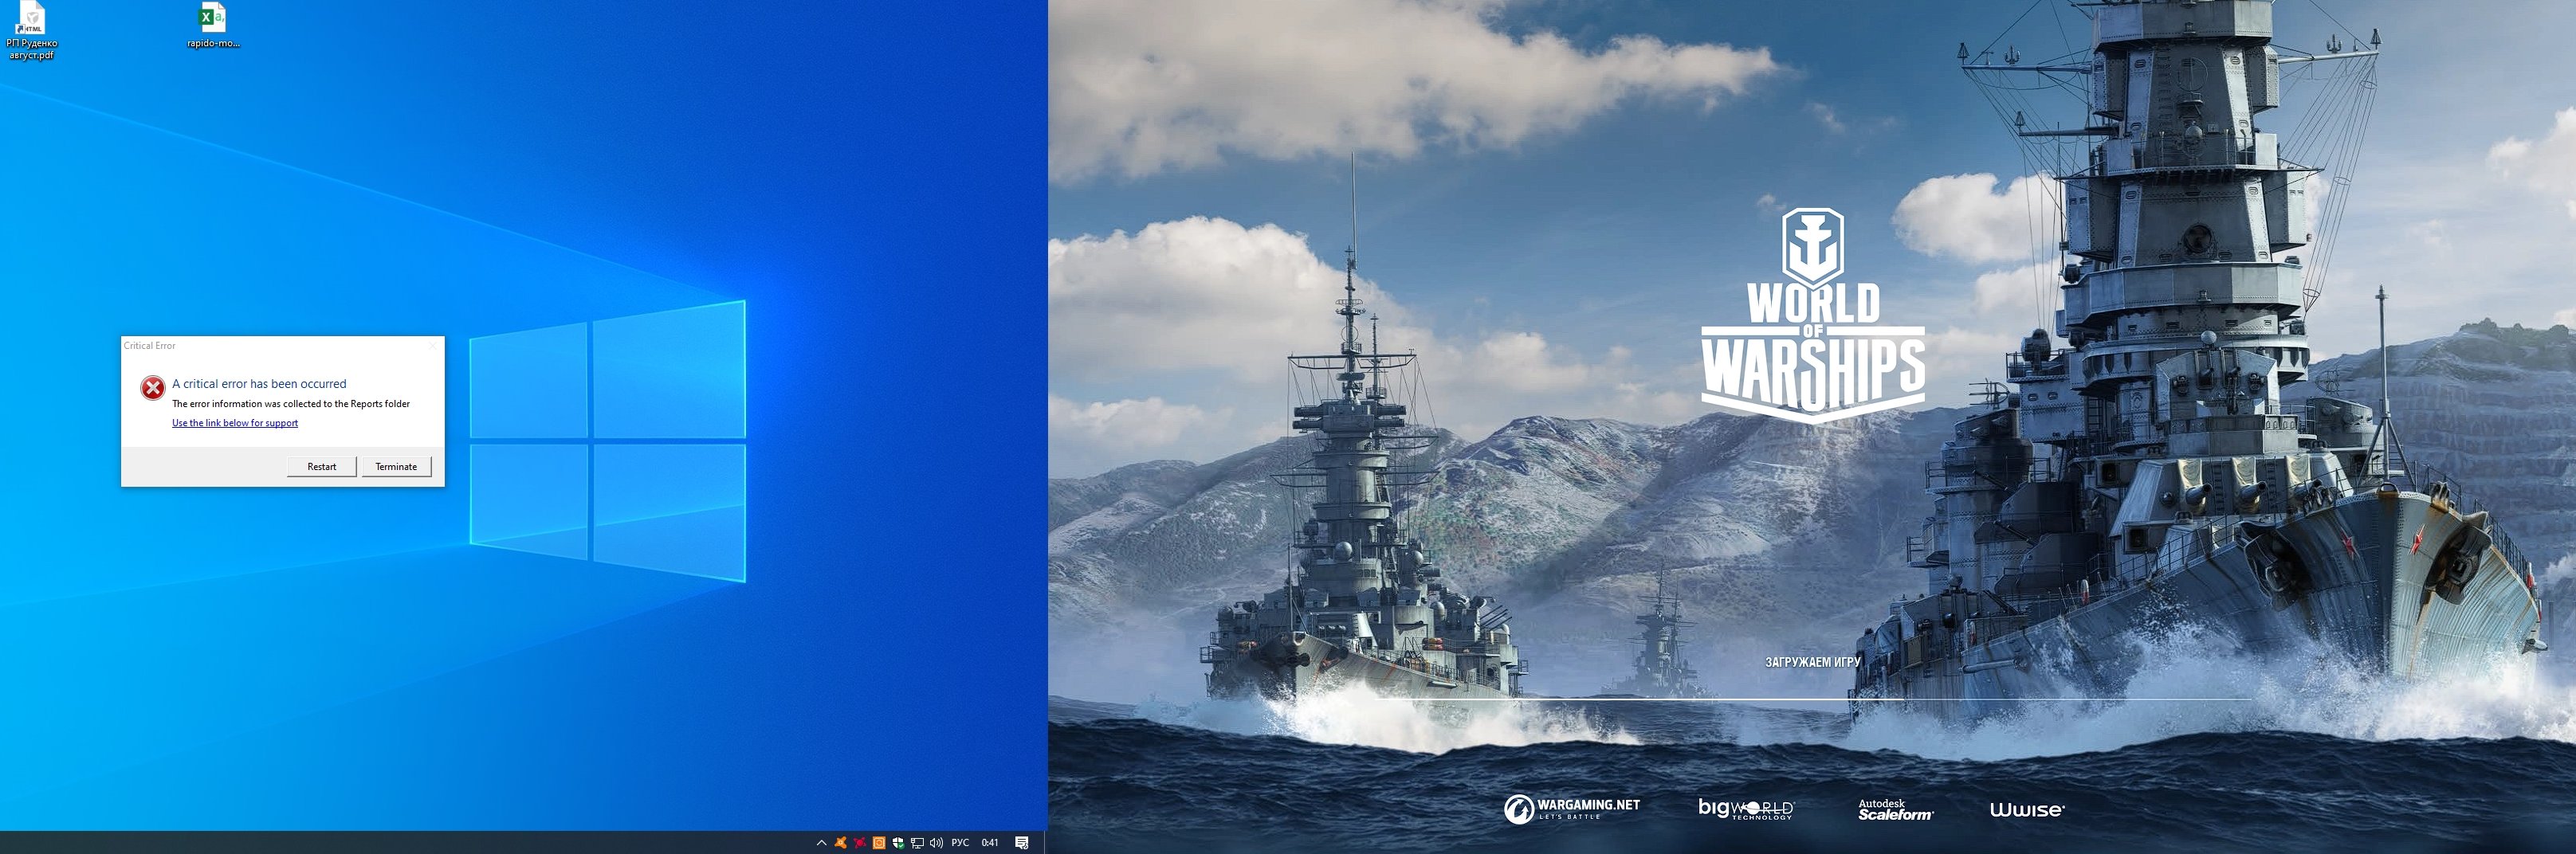Viewport: 2576px width, 854px height.
Task: Open the 'Use the link below for support' link
Action: coord(235,423)
